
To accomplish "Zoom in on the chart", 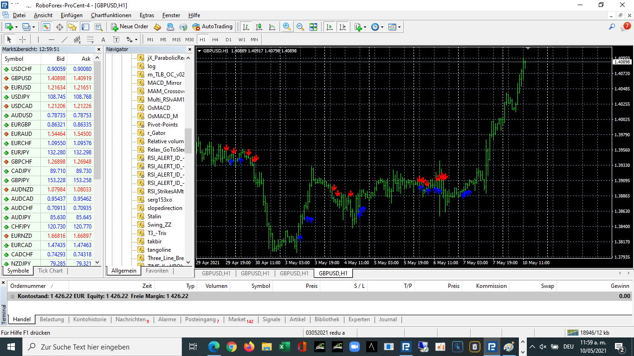I will 287,27.
